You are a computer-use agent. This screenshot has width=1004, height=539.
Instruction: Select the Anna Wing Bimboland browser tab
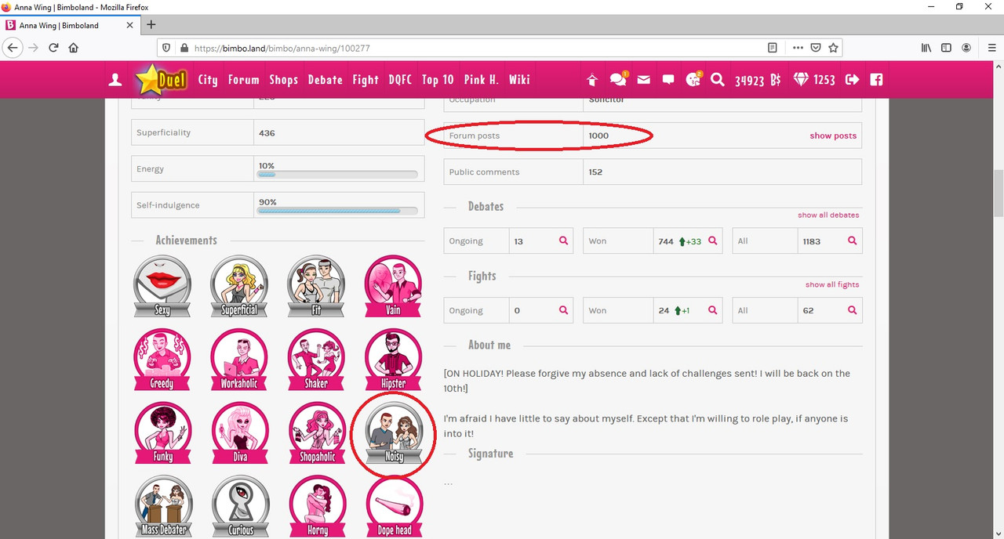[x=71, y=25]
